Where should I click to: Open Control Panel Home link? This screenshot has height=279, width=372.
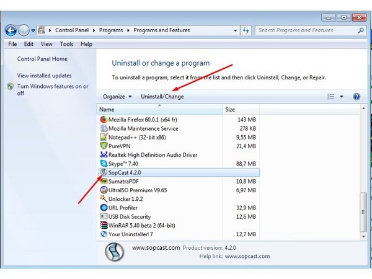coord(42,59)
